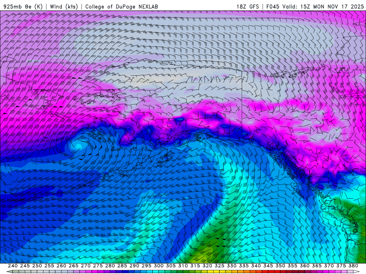
Task: Select the 260 value on the color scale
Action: click(x=61, y=266)
